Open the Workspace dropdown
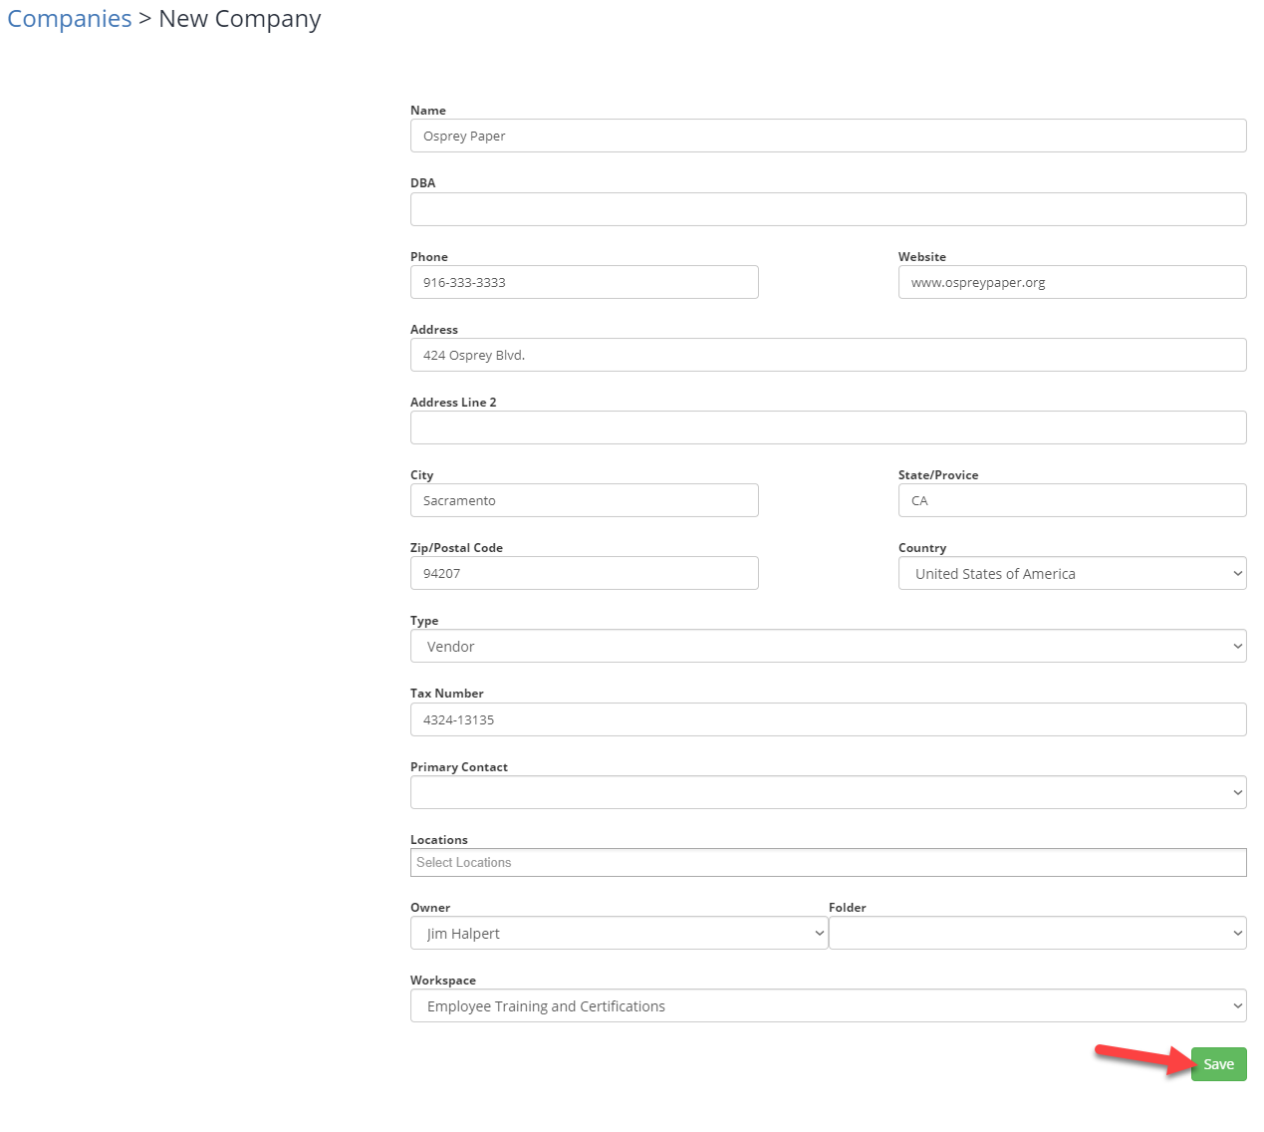The height and width of the screenshot is (1132, 1264). (x=828, y=1005)
